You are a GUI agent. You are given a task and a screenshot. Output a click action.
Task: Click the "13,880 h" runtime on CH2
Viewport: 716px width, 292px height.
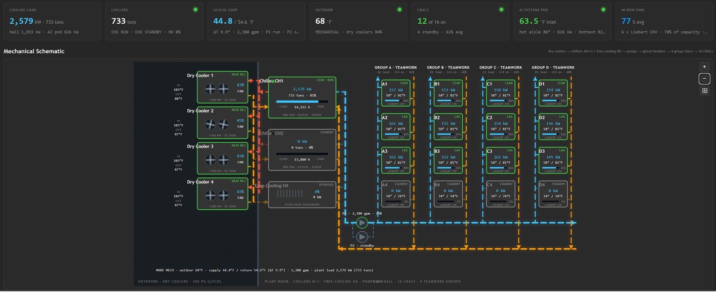click(302, 160)
